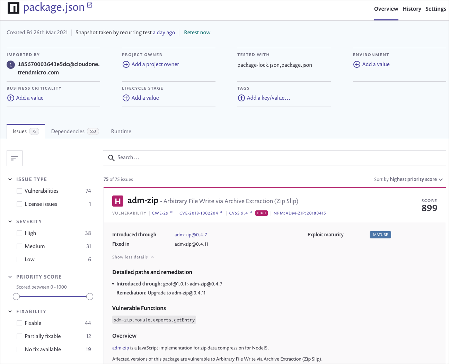Viewport: 449px width, 364px height.
Task: Click the package-lock.json,package.json tested-with value
Action: pos(275,65)
